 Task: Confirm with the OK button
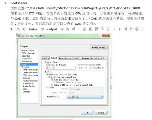(87, 113)
